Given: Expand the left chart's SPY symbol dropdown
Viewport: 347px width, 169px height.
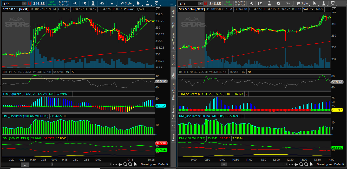Looking at the screenshot, I should point(24,4).
